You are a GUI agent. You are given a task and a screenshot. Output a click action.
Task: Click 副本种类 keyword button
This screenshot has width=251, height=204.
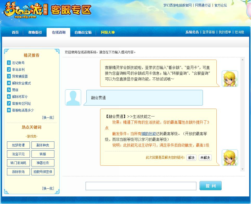coord(43,145)
